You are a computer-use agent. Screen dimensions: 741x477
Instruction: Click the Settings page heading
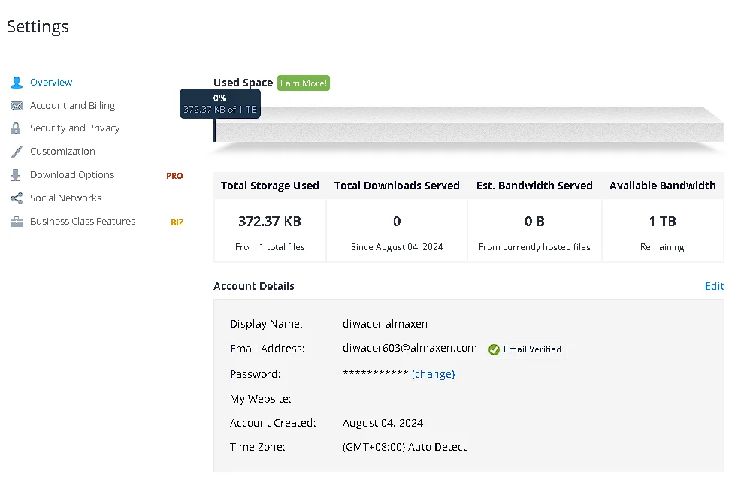[x=38, y=27]
